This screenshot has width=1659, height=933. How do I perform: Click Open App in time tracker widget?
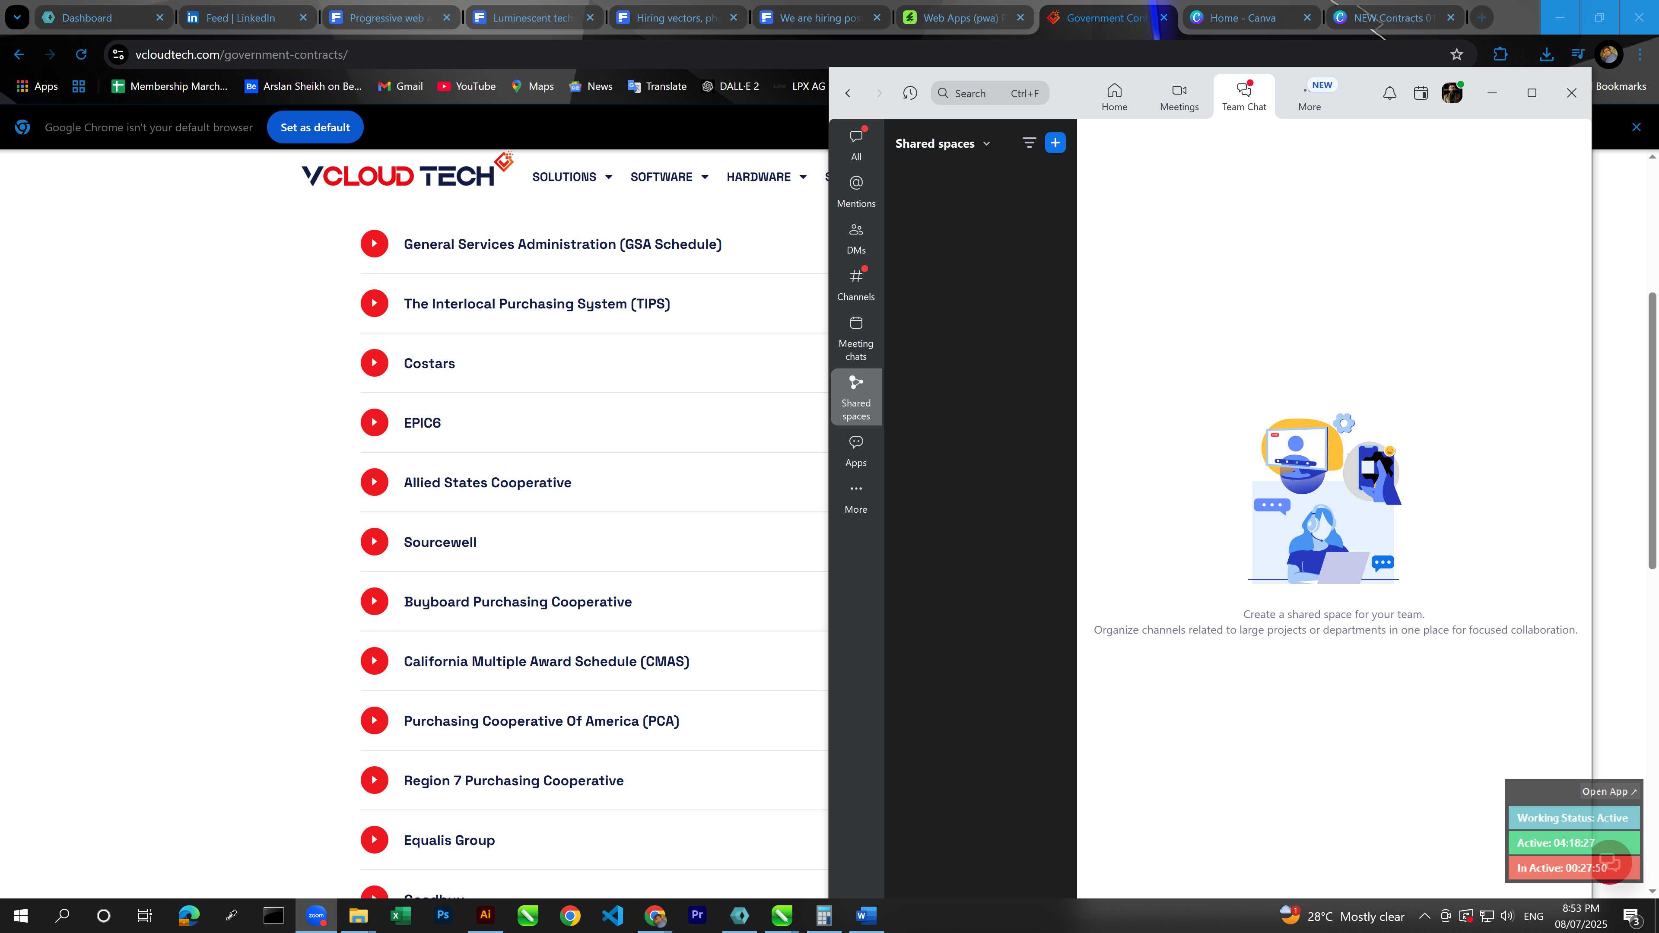[1609, 791]
